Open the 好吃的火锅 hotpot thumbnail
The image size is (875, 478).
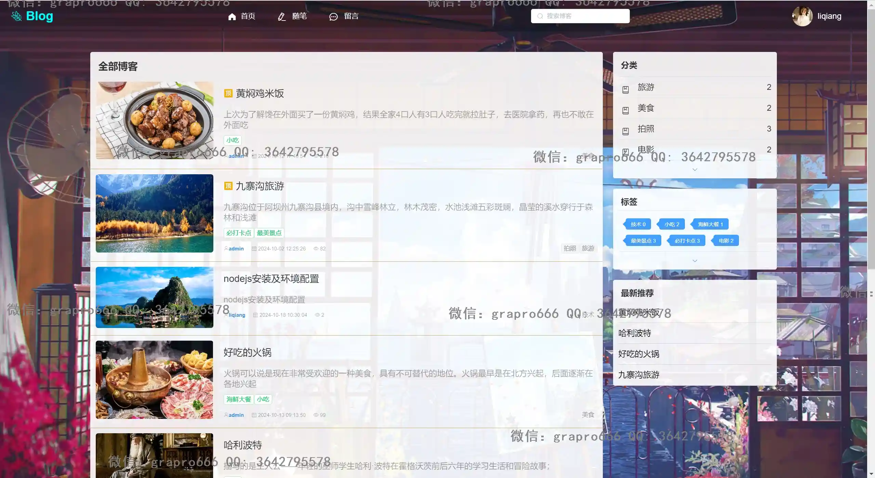pyautogui.click(x=155, y=380)
